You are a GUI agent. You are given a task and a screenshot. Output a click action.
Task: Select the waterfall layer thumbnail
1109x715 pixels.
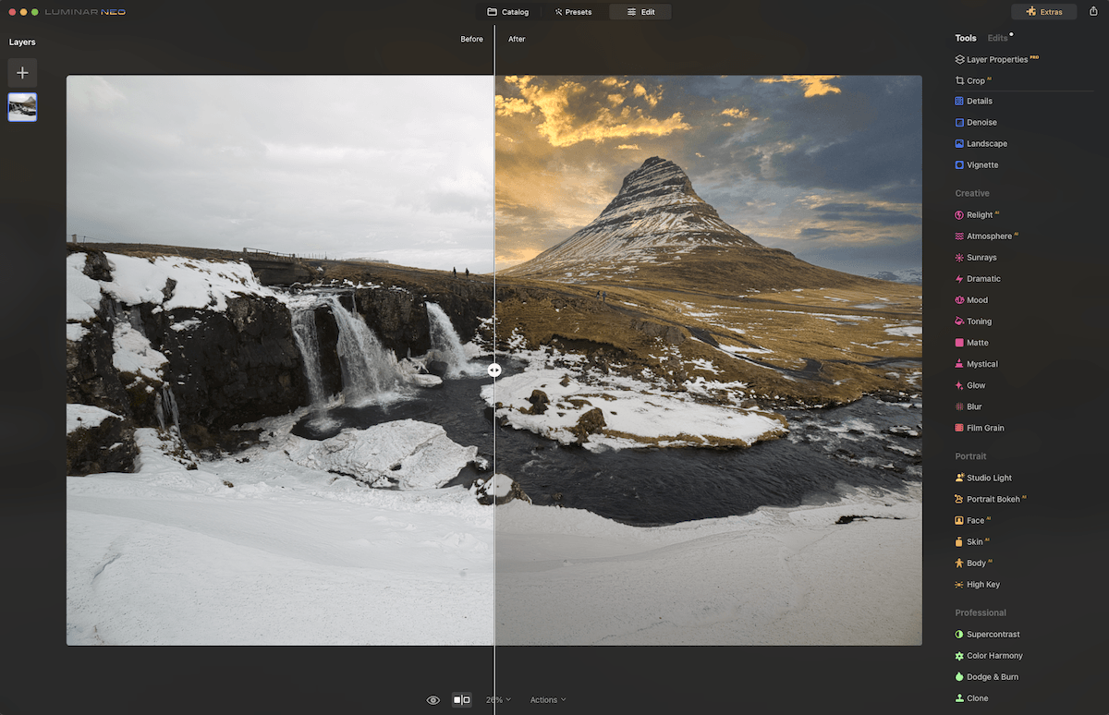pos(22,106)
